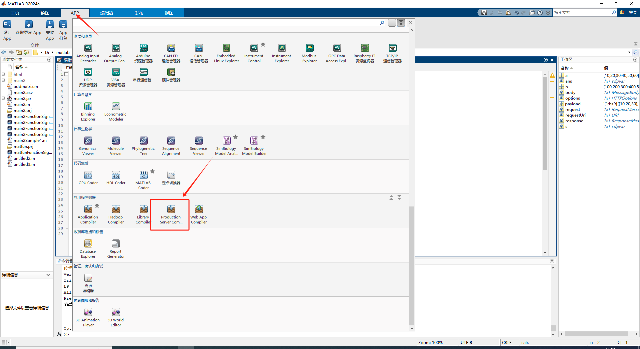Move application deployment category up
Screen dimensions: 640x349
tap(391, 197)
